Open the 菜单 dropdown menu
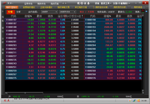Viewport: 150px width, 104px height. pyautogui.click(x=10, y=3)
